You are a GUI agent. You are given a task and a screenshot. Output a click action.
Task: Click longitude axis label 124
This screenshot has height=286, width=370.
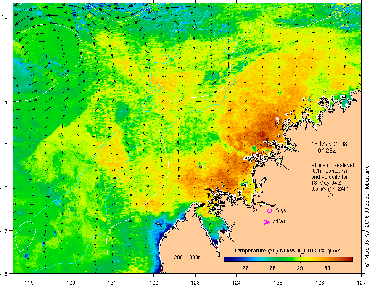click(237, 283)
